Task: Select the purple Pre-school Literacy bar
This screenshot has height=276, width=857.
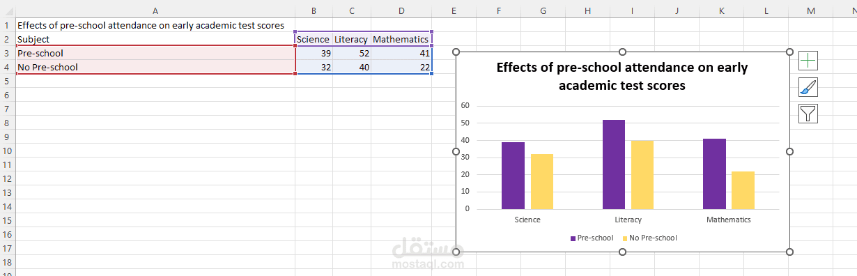Action: 614,164
